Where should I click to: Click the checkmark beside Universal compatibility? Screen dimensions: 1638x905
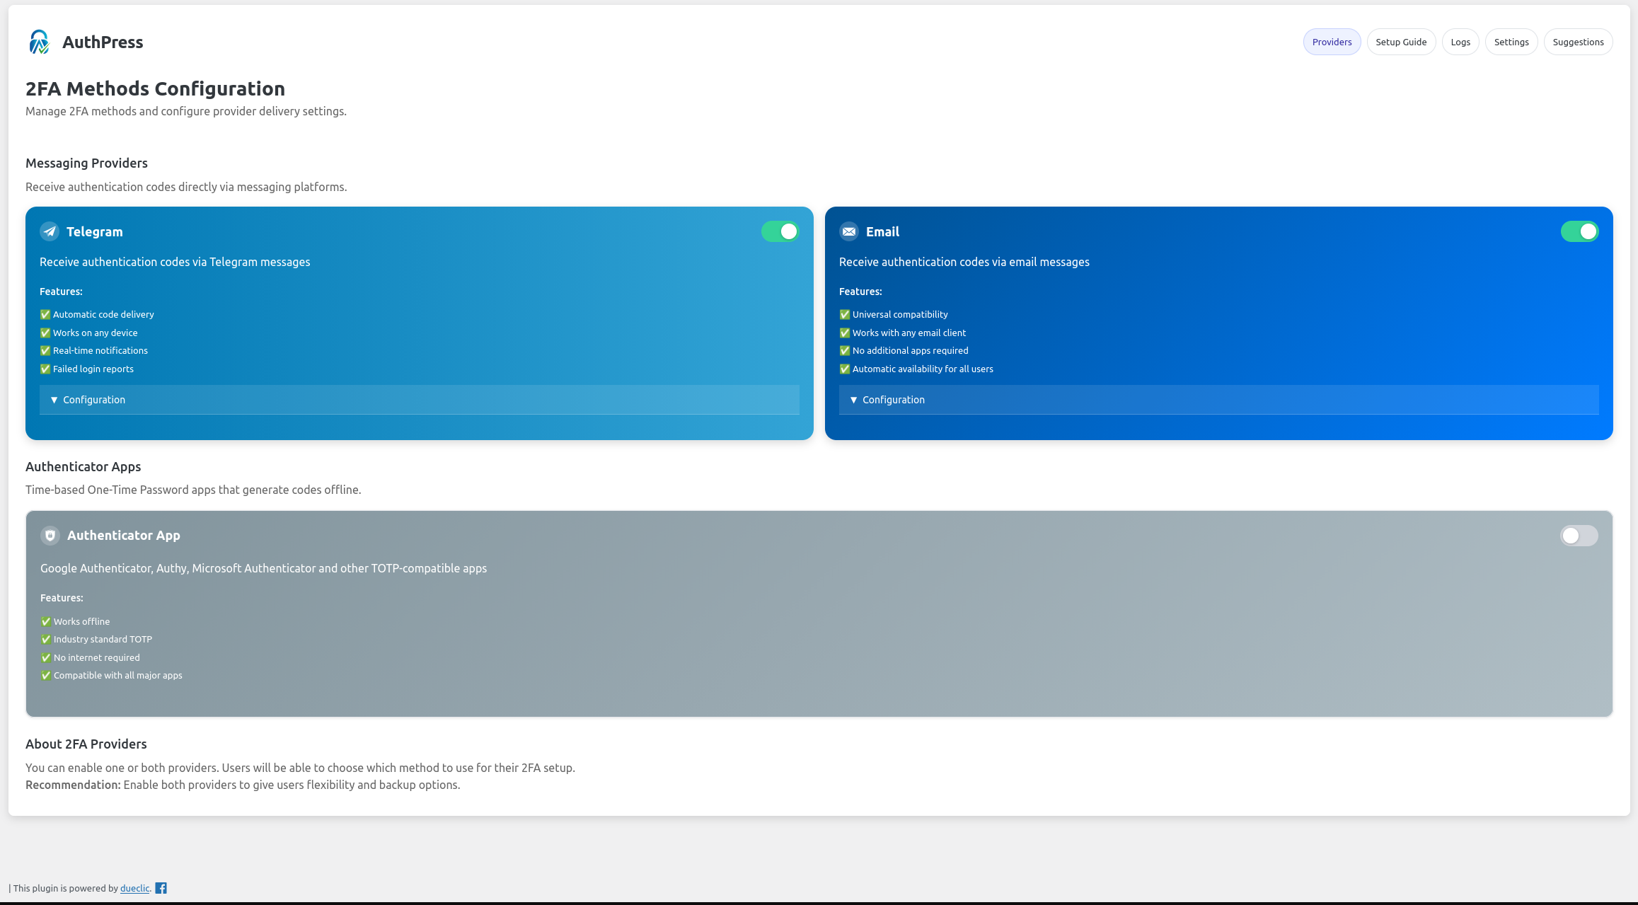pyautogui.click(x=844, y=314)
